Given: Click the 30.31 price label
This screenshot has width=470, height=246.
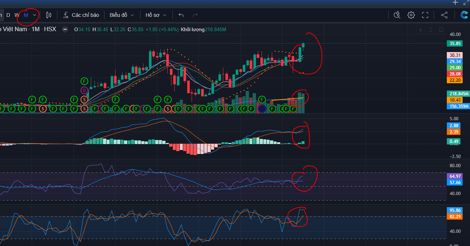Looking at the screenshot, I should (455, 55).
